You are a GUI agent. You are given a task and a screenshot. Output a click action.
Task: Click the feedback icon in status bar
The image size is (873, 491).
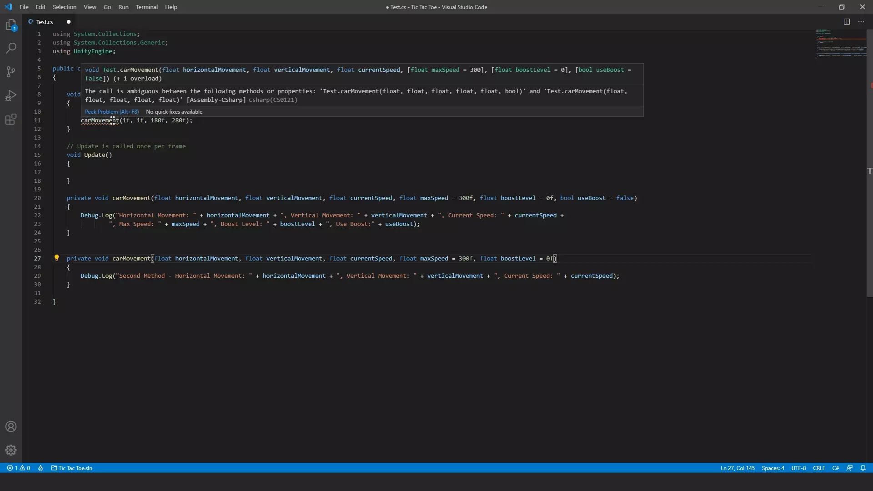tap(849, 468)
